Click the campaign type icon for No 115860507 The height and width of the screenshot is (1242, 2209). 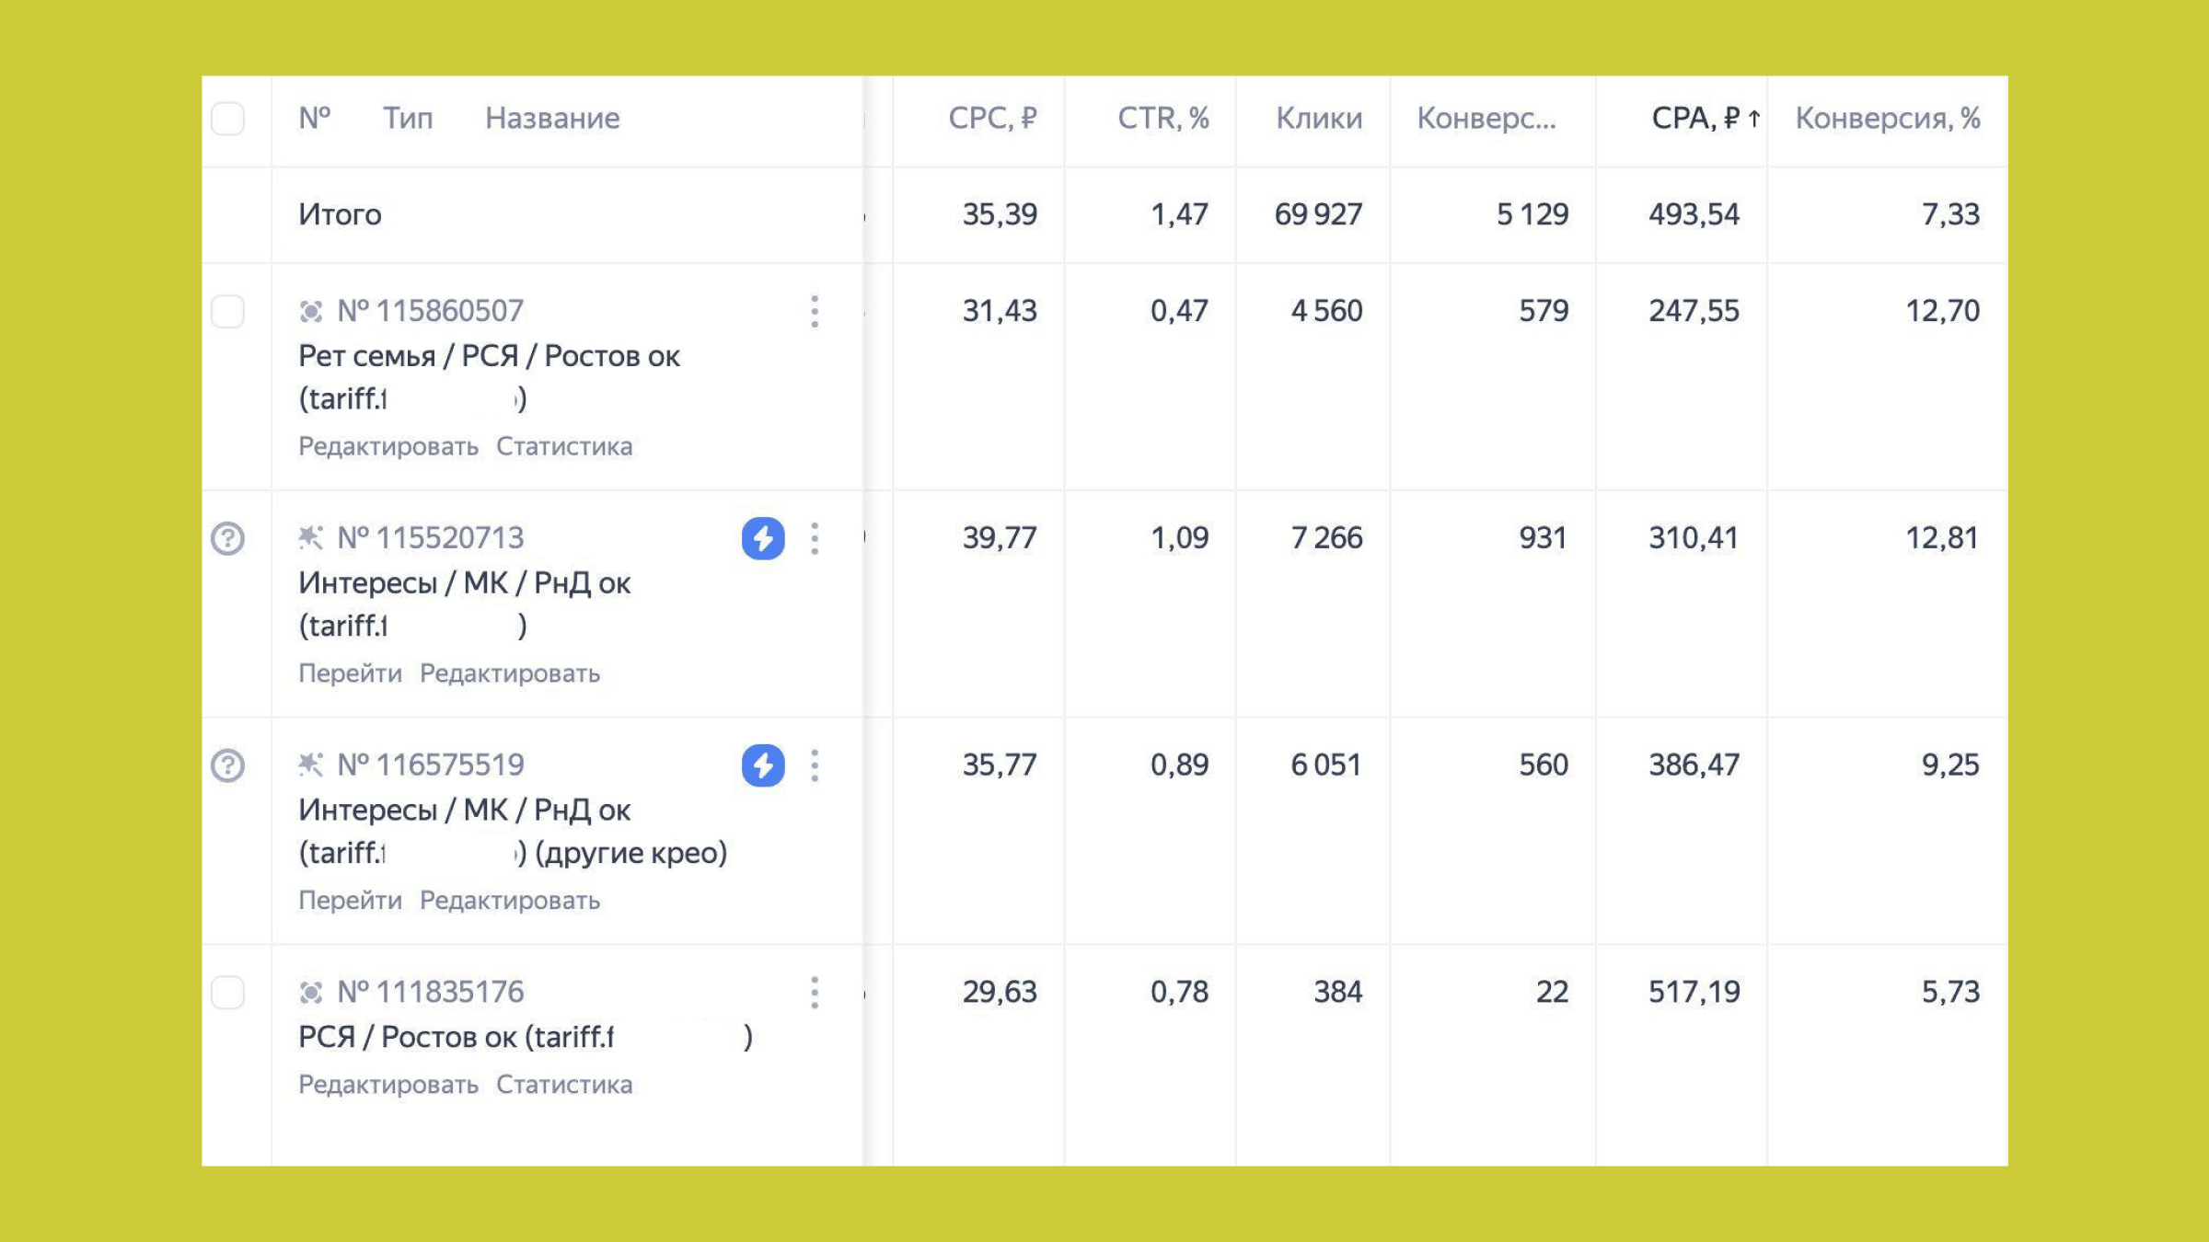tap(311, 312)
